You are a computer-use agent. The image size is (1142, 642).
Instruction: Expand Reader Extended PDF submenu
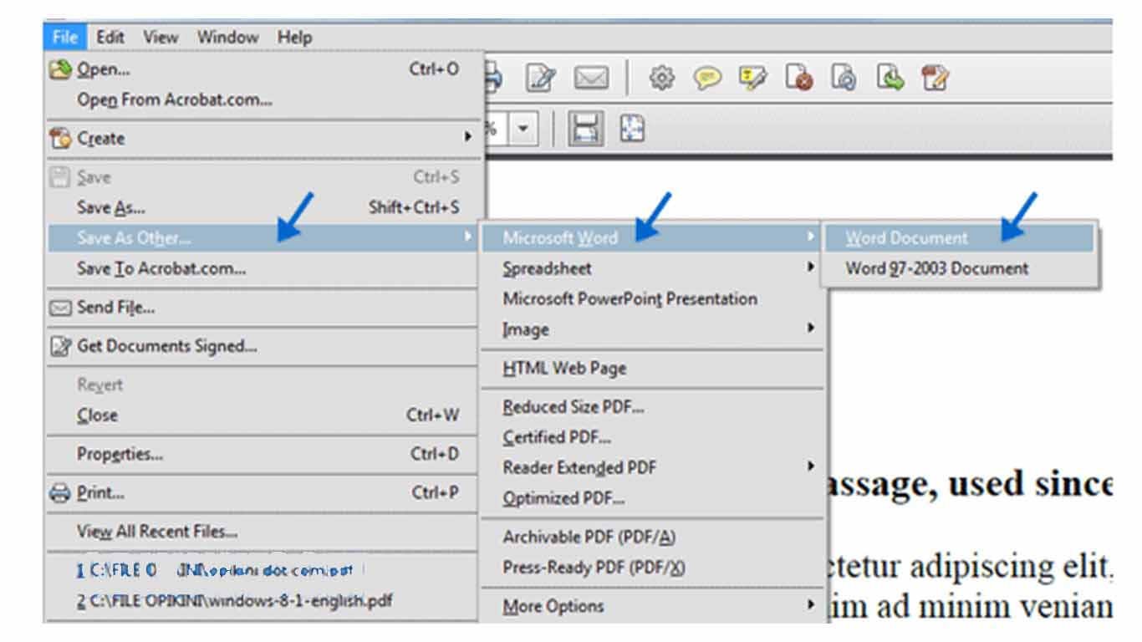pos(654,467)
